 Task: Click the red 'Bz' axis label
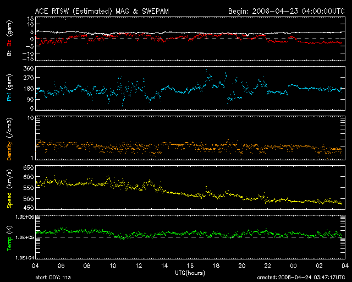click(x=9, y=44)
